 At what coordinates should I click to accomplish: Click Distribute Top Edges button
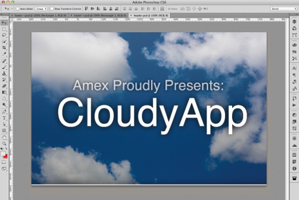pyautogui.click(x=125, y=9)
